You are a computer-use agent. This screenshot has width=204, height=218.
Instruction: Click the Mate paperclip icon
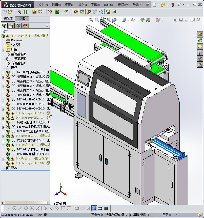pos(19,12)
